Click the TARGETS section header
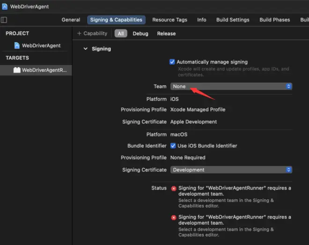The image size is (309, 245). point(17,58)
